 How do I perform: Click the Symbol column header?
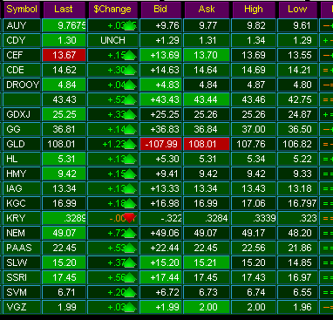22,10
